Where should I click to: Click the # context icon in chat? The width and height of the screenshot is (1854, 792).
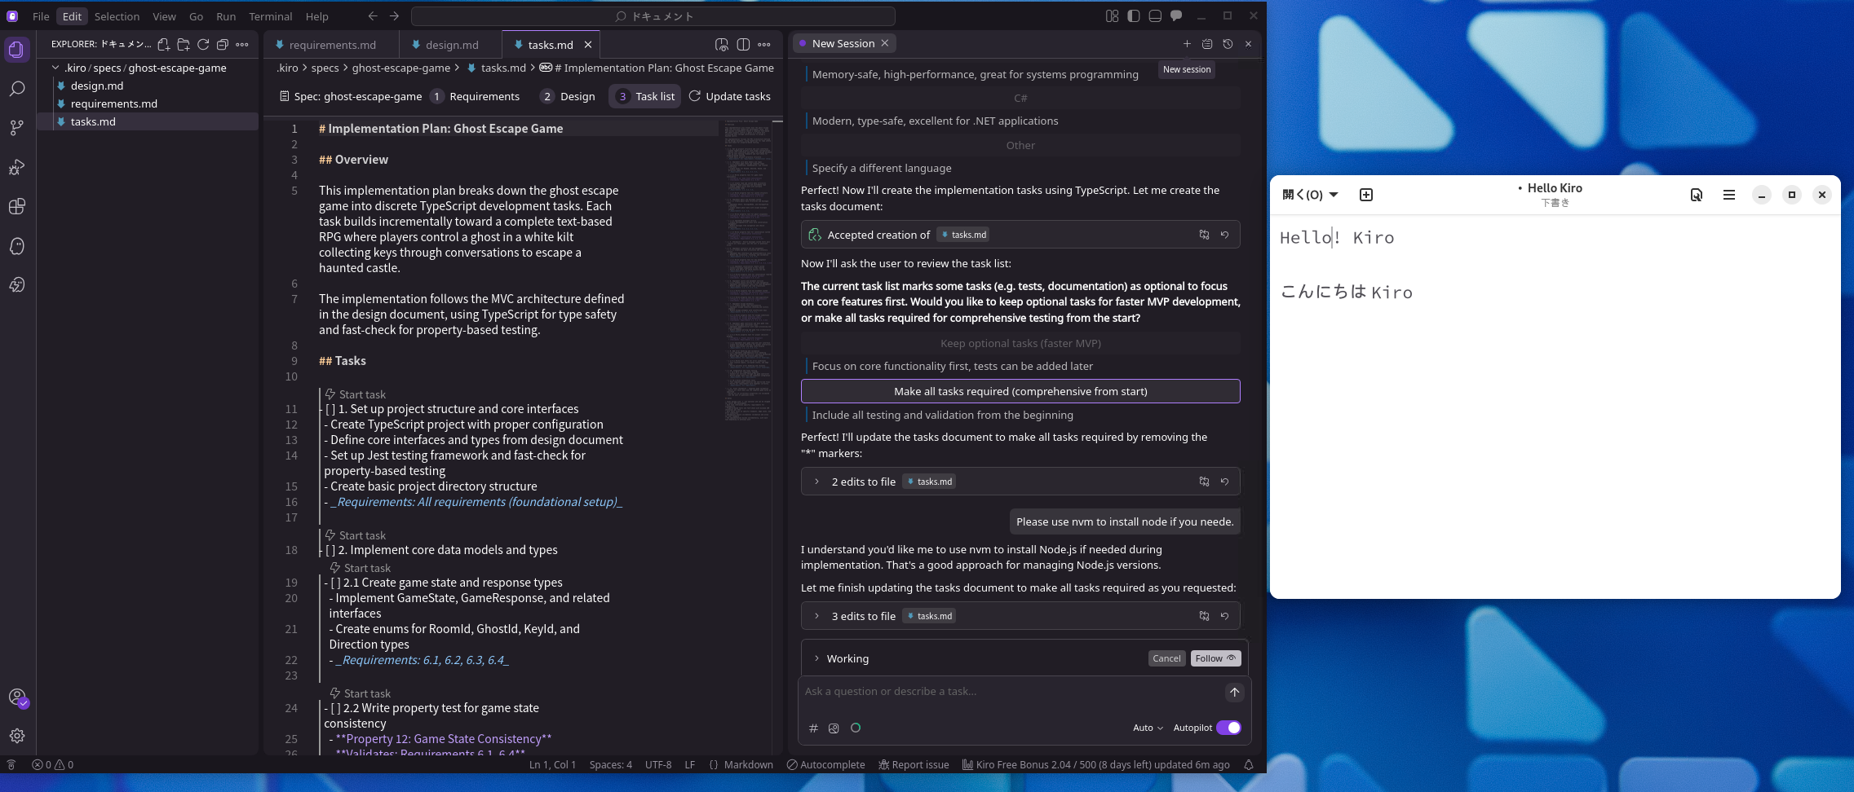coord(813,728)
